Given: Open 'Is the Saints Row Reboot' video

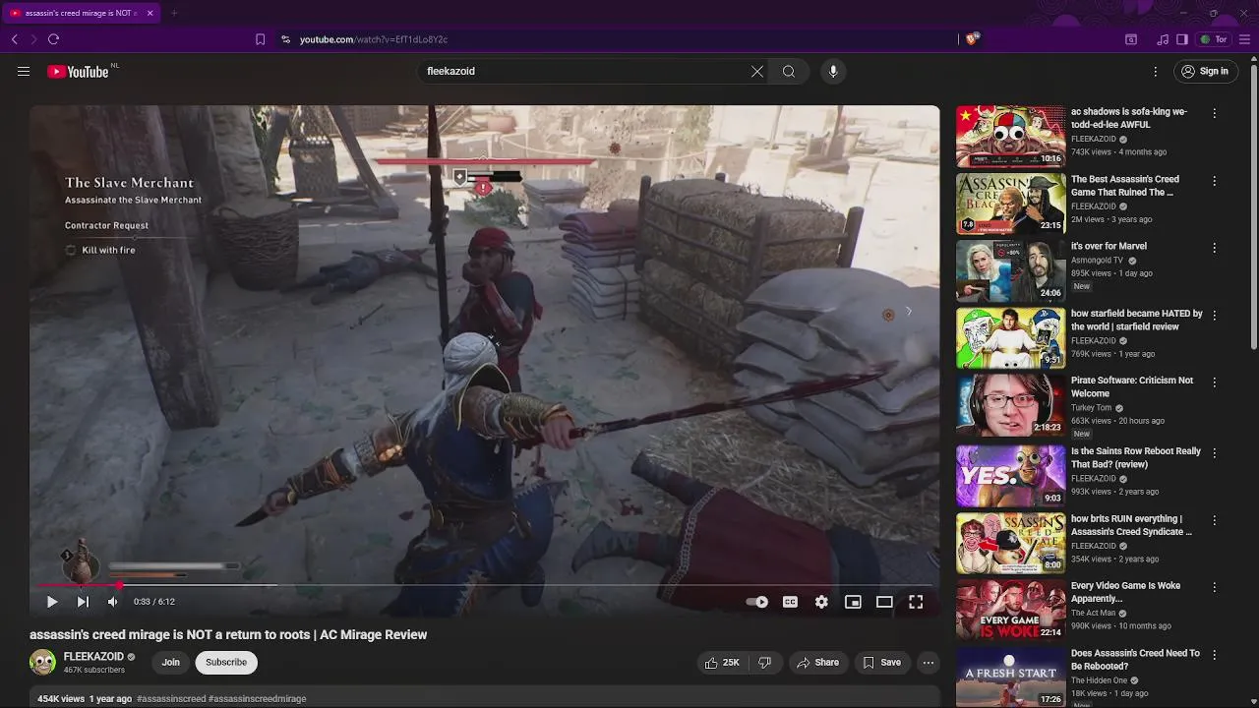Looking at the screenshot, I should click(x=1010, y=476).
